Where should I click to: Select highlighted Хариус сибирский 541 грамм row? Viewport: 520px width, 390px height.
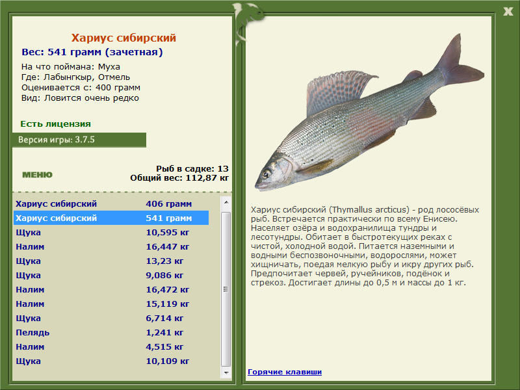pos(111,218)
